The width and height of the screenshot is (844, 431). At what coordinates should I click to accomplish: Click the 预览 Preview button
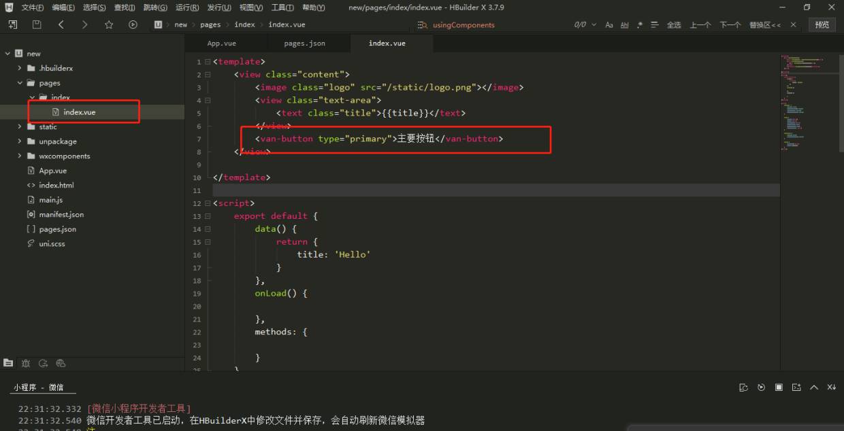click(x=822, y=24)
